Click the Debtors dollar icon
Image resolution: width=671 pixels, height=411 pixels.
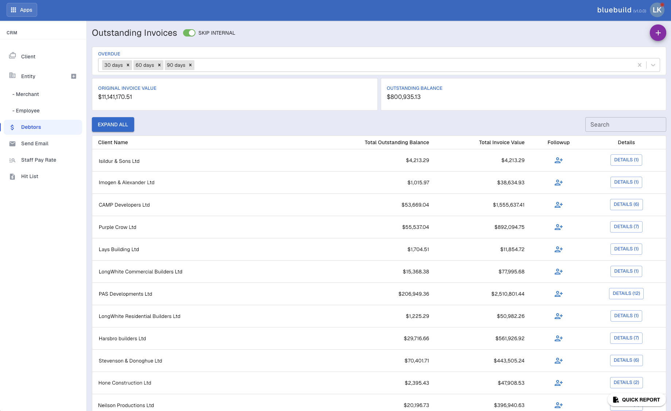[12, 127]
